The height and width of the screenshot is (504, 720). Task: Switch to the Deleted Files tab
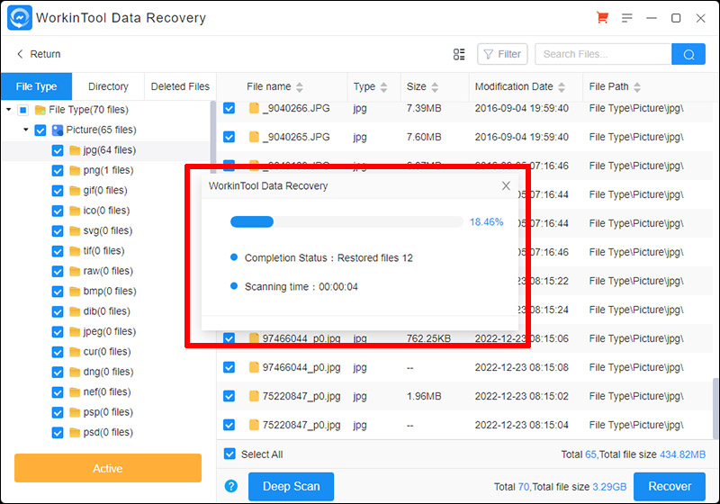point(180,86)
